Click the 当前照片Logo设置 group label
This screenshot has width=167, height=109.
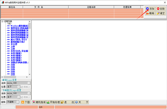(12, 90)
